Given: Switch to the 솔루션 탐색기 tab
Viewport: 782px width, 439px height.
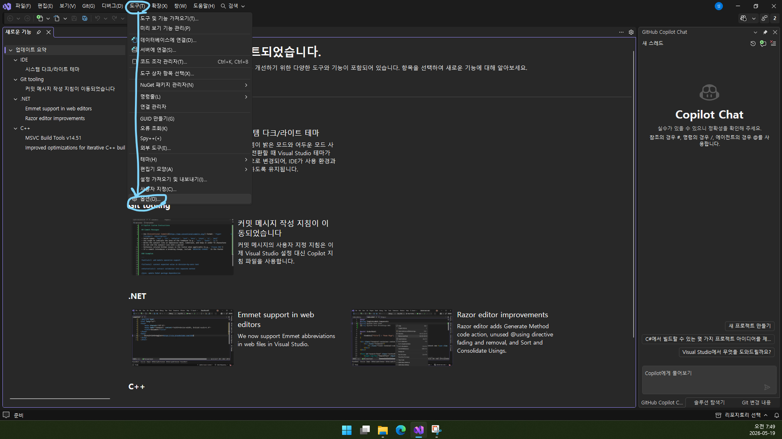Looking at the screenshot, I should click(x=709, y=403).
